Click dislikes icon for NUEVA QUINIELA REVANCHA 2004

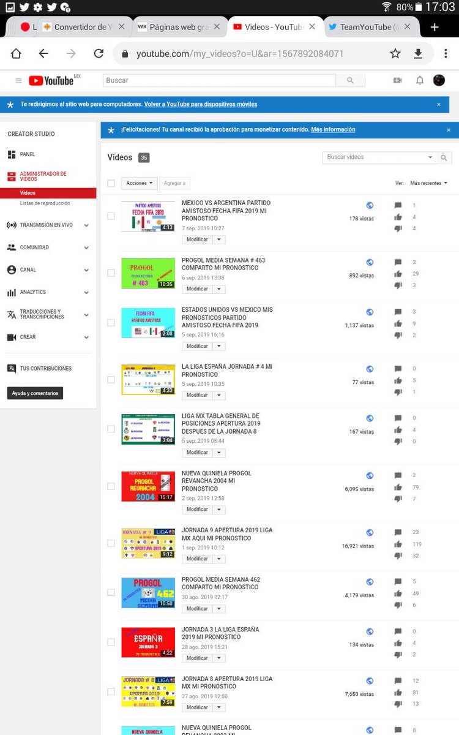[398, 500]
